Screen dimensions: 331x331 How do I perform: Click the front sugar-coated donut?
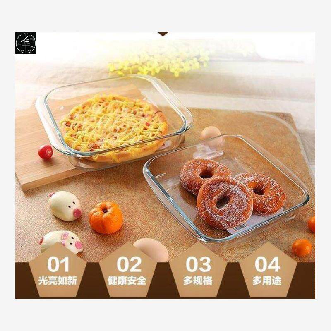tap(225, 204)
